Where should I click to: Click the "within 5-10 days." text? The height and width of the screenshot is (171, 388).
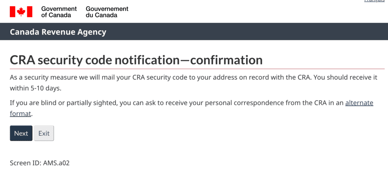[36, 88]
